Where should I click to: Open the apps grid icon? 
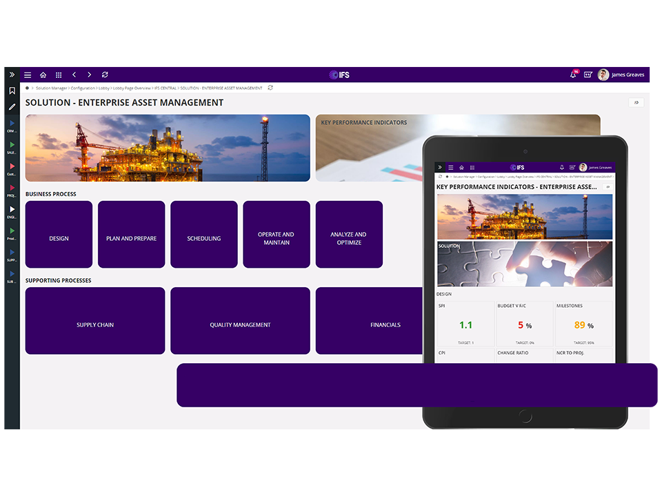pyautogui.click(x=59, y=75)
